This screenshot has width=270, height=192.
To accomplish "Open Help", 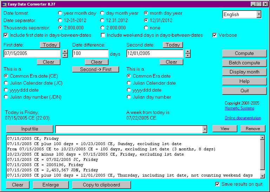I will click(x=244, y=81).
